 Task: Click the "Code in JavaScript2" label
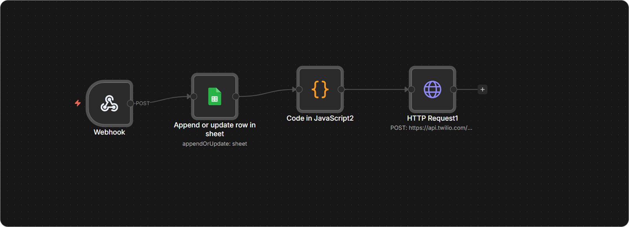pos(320,118)
